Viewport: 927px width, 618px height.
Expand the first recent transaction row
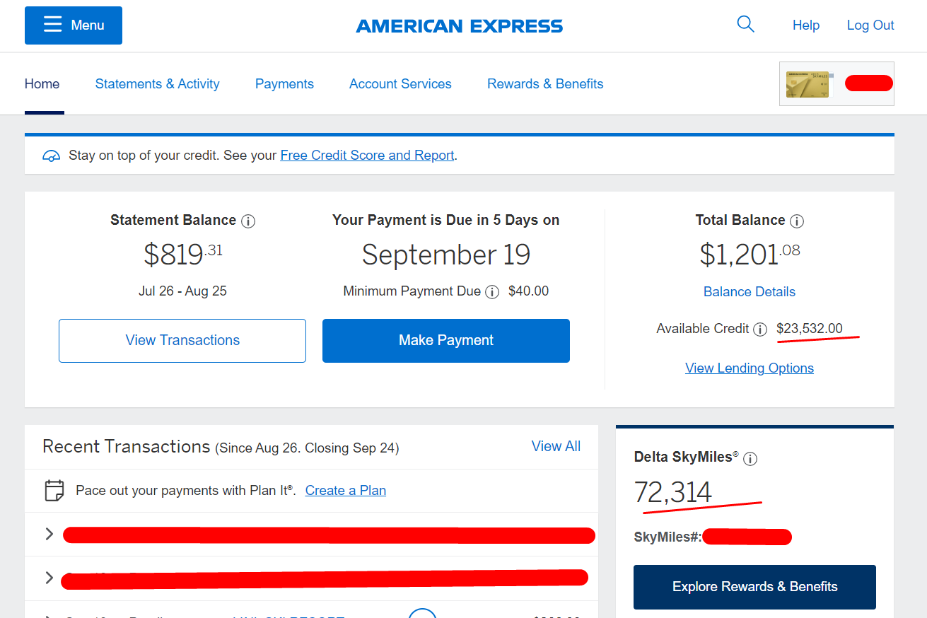[311, 535]
